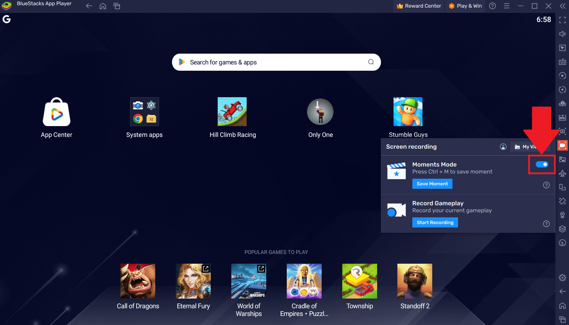The height and width of the screenshot is (325, 569).
Task: Start Recording your gameplay
Action: (435, 222)
